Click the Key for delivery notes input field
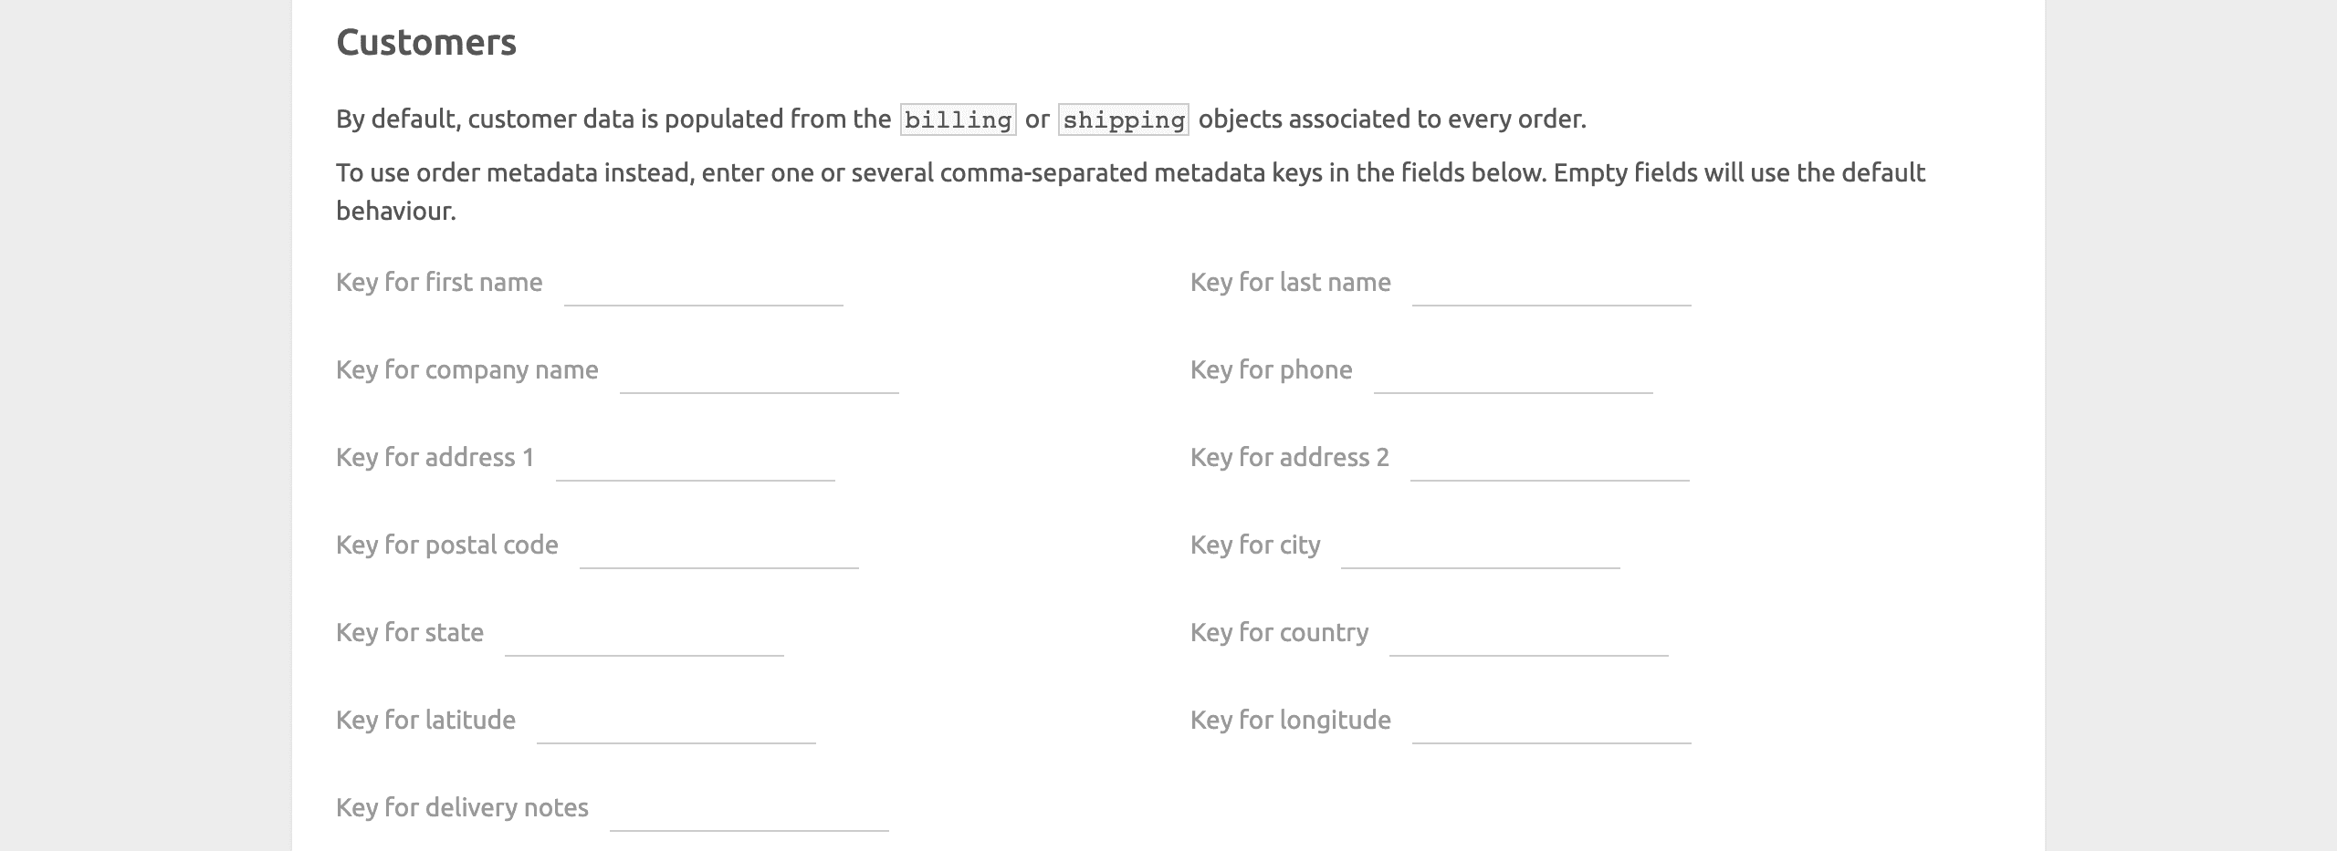Viewport: 2337px width, 851px height. 749,820
